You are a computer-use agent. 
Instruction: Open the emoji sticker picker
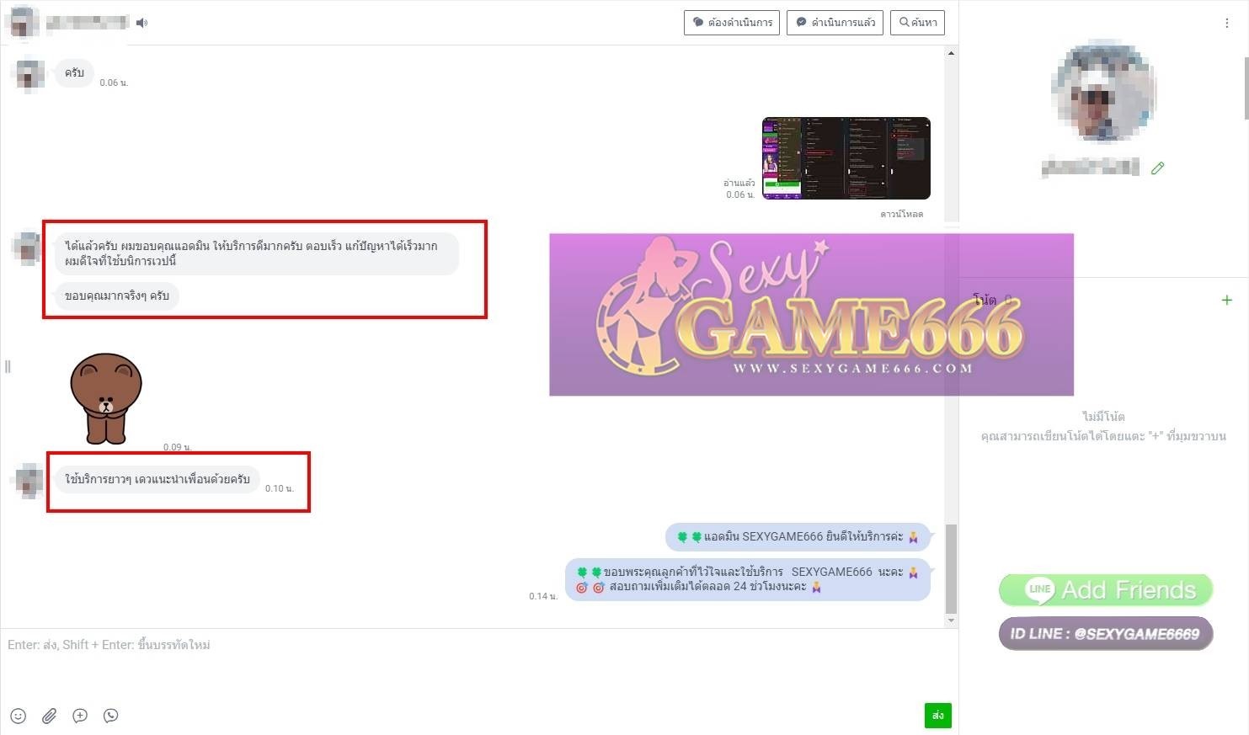click(19, 716)
